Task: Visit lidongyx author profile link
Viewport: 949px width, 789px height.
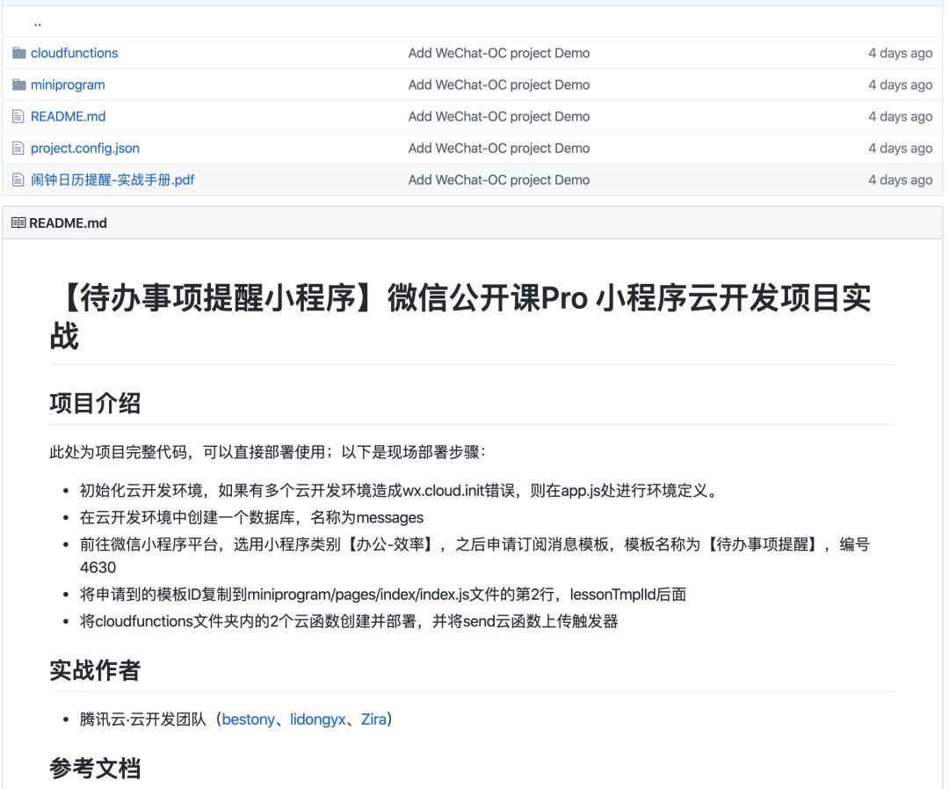Action: click(x=318, y=720)
